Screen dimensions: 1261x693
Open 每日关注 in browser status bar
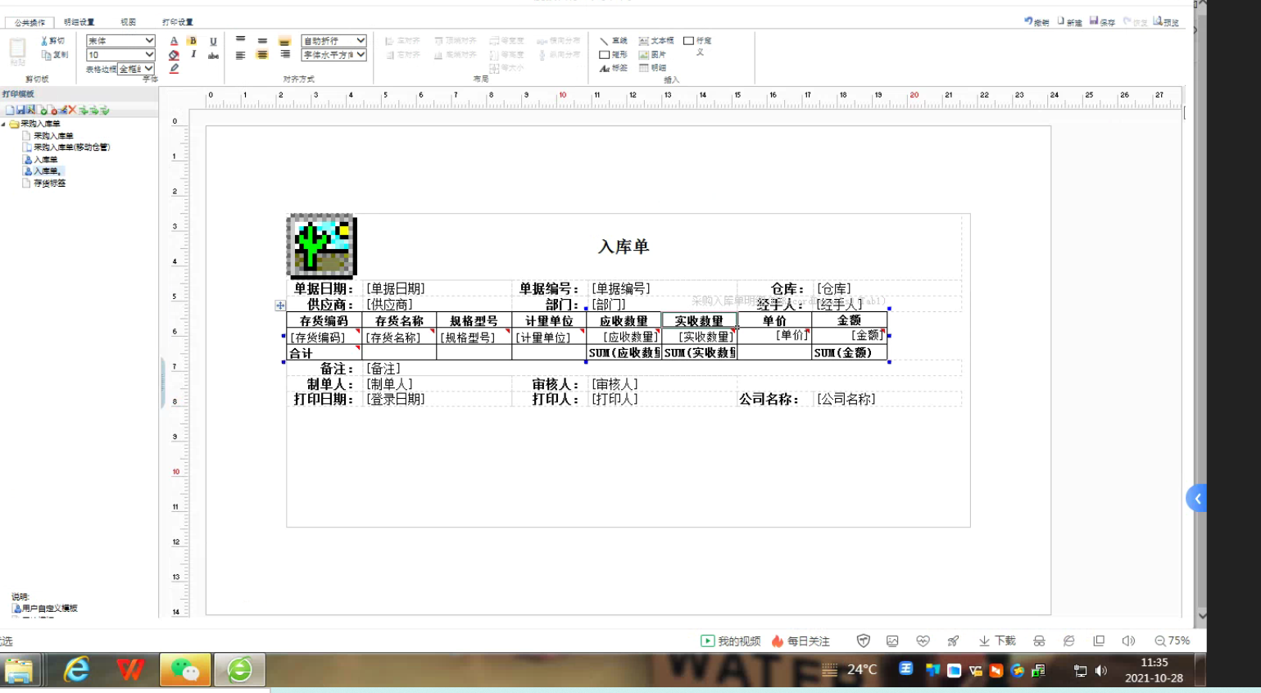tap(801, 641)
